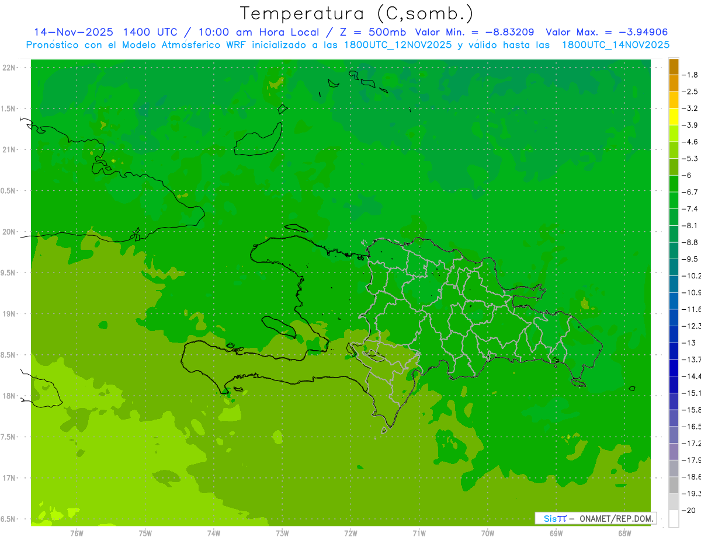Click the "71W" longitude axis label
The height and width of the screenshot is (541, 701).
click(x=419, y=533)
